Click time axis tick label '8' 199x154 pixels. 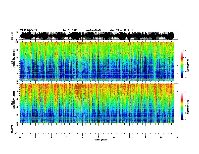pos(145,137)
